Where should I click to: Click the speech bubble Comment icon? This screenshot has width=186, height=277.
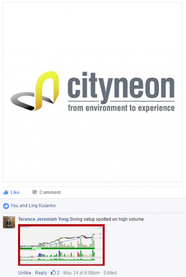[x=35, y=193]
